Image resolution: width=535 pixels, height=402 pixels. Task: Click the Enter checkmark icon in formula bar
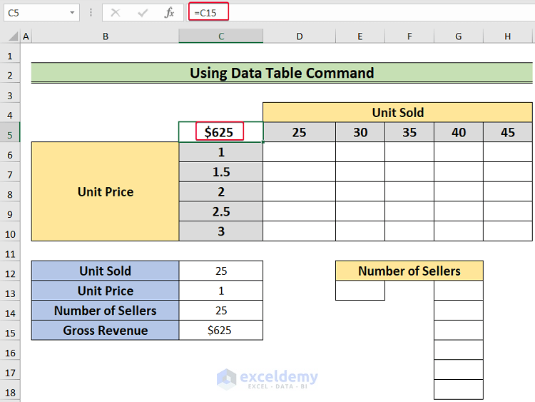[x=143, y=13]
